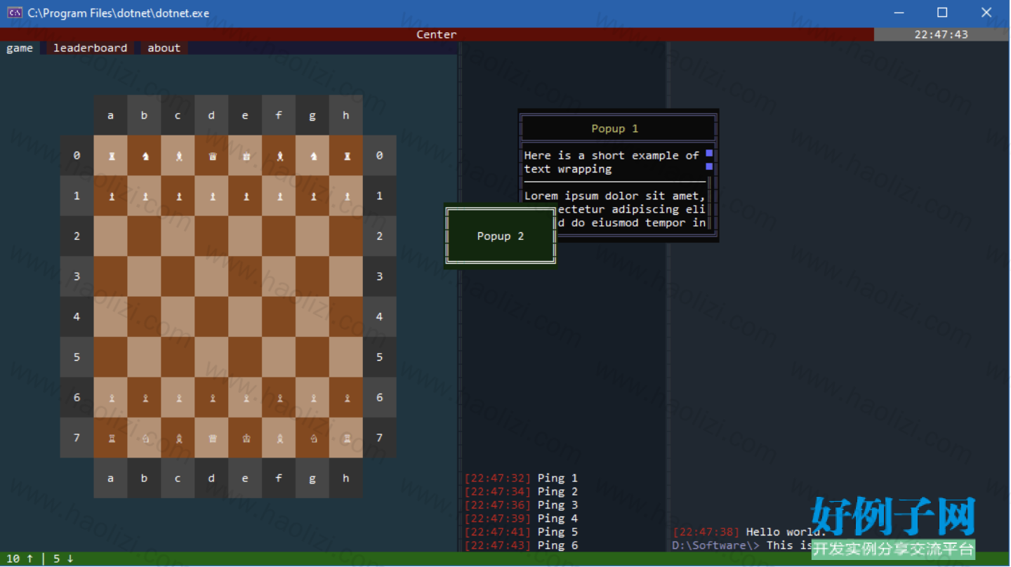Choose the rook on square a7
This screenshot has width=1011, height=567.
[x=111, y=439]
